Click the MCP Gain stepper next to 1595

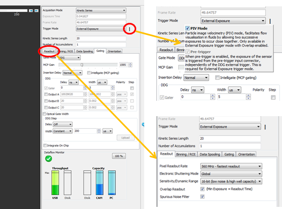click(130, 65)
